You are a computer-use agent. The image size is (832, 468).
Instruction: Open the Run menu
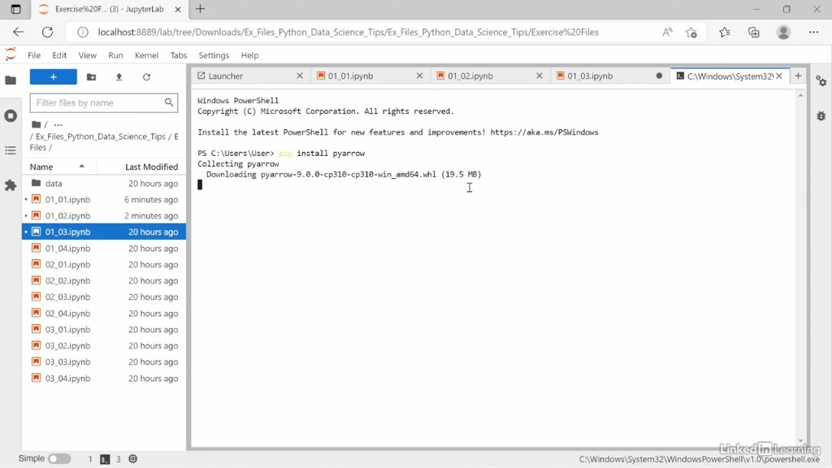tap(115, 55)
